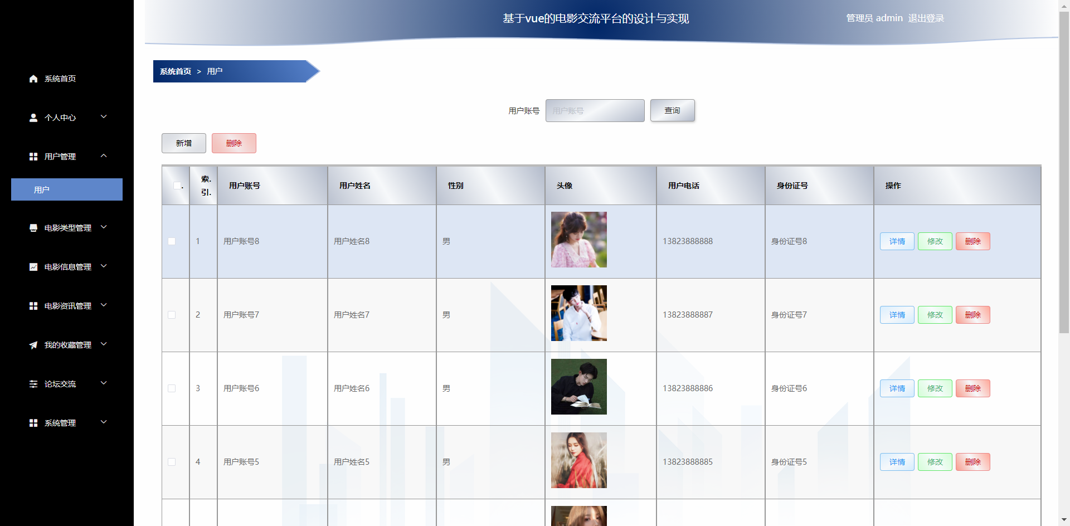The width and height of the screenshot is (1070, 526).
Task: Click the chart icon beside 电影信息管理
Action: [x=33, y=267]
